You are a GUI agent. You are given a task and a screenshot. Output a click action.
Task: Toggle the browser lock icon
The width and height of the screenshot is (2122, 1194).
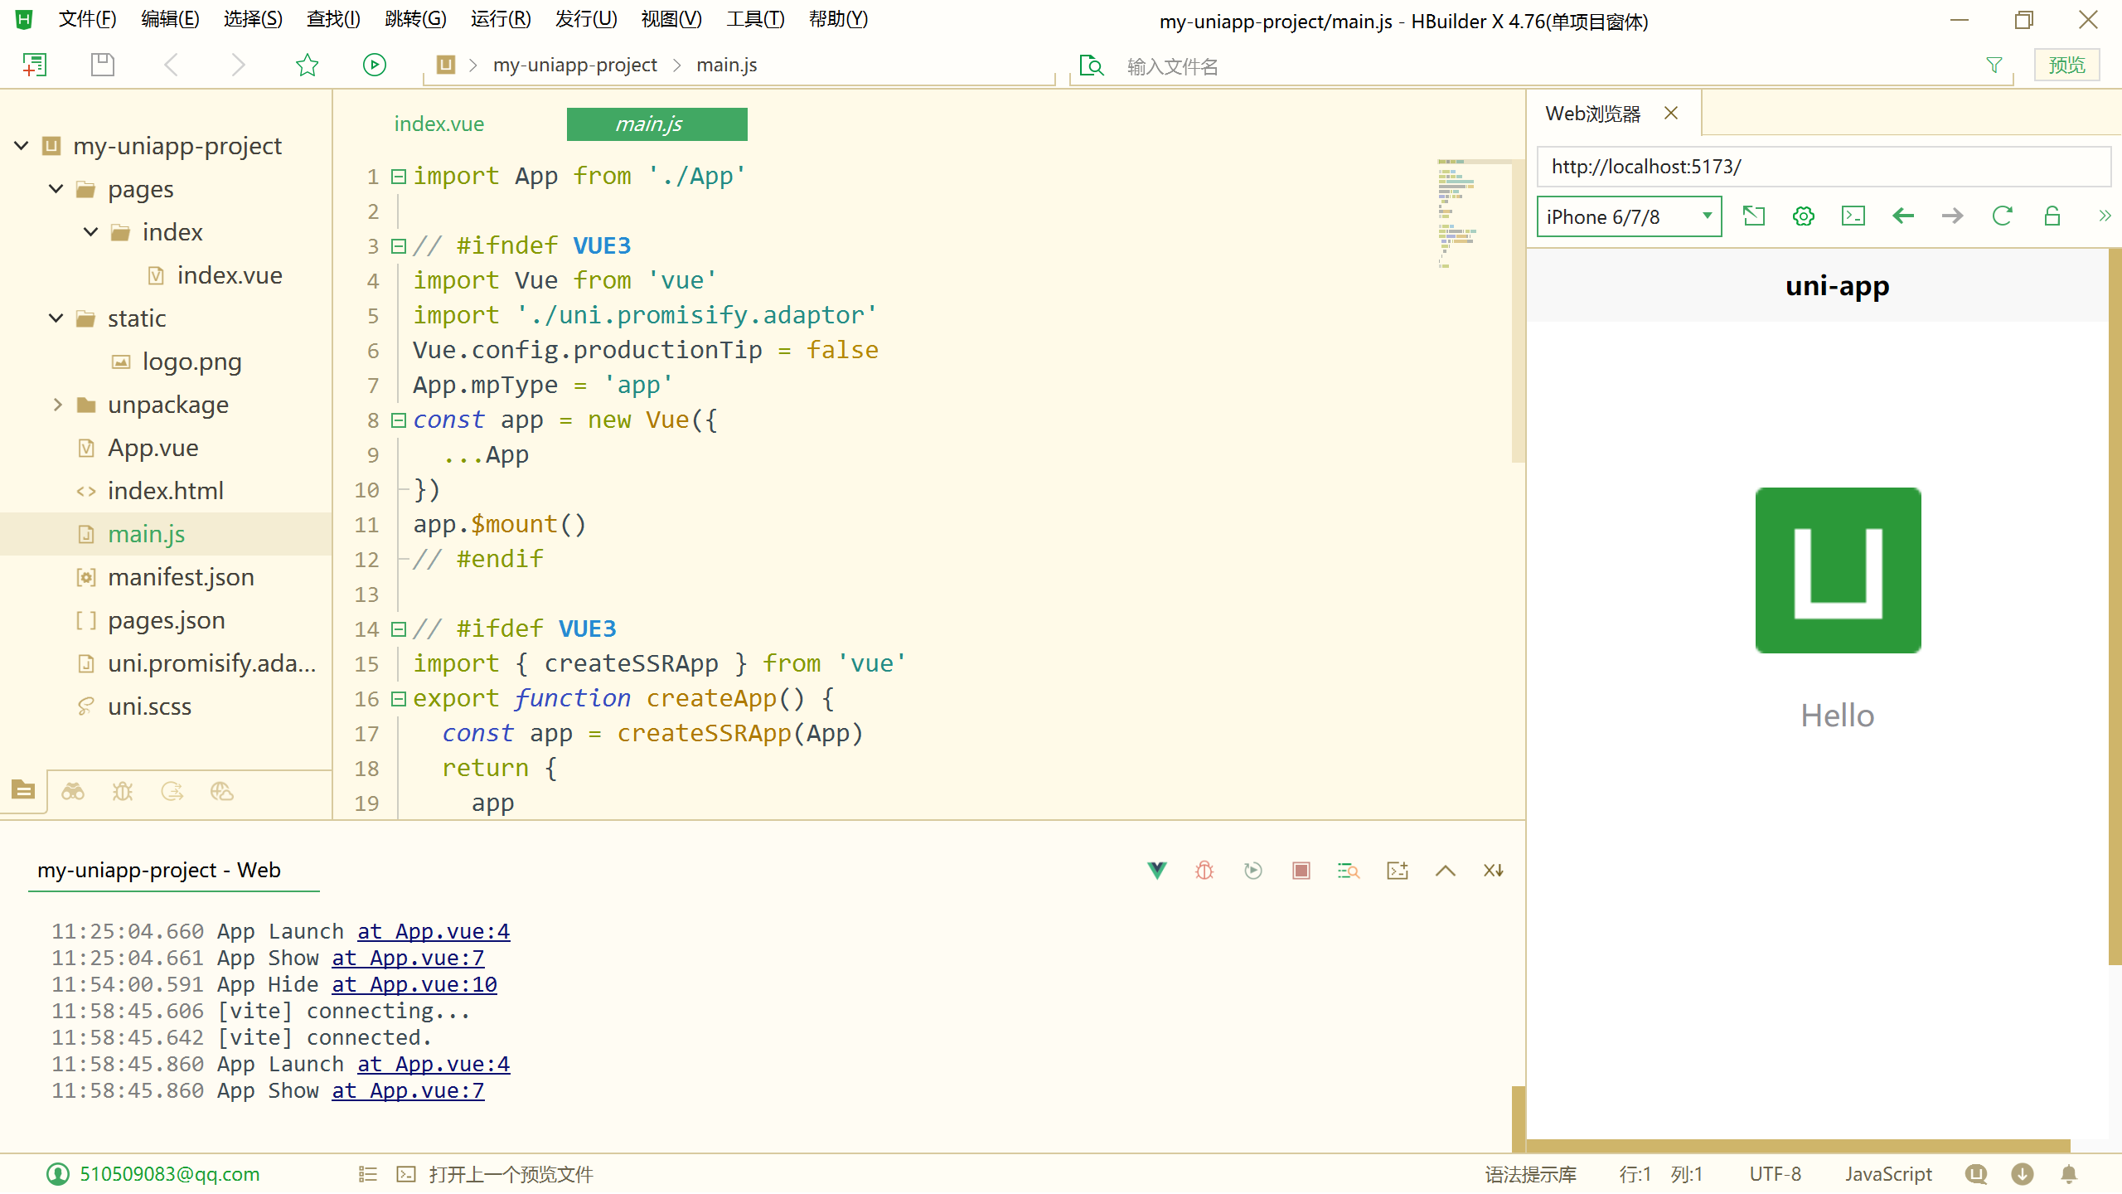click(2052, 216)
